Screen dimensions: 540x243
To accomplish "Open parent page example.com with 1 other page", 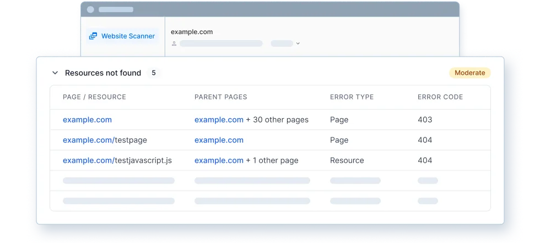I will 219,160.
